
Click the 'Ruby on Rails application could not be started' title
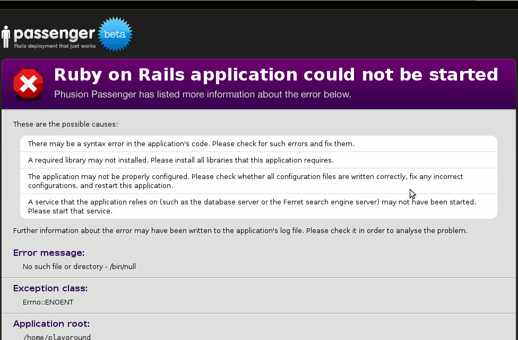click(275, 75)
